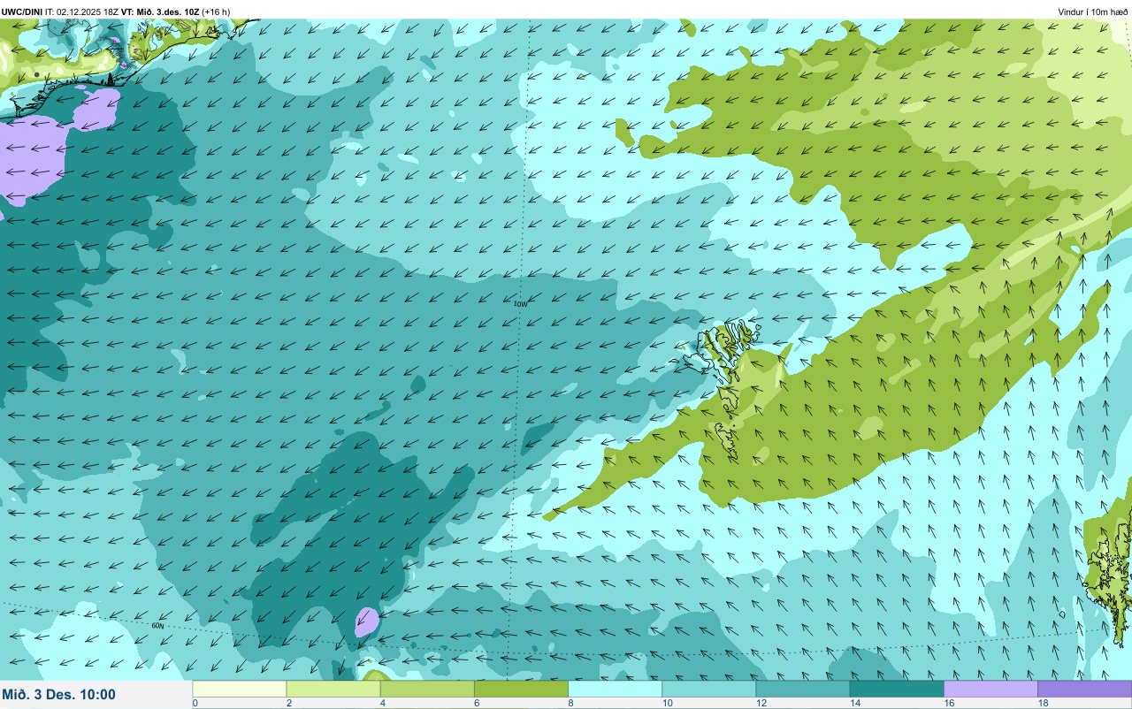
Task: Choose the 10–12 light teal legend swatch
Action: point(709,689)
